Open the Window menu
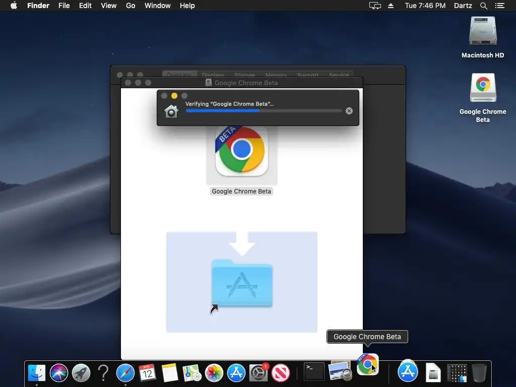The height and width of the screenshot is (387, 516). [158, 6]
